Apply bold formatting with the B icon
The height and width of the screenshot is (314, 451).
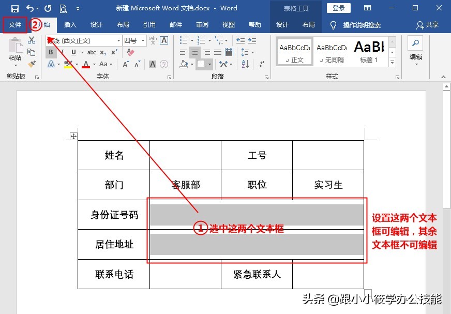coord(50,51)
